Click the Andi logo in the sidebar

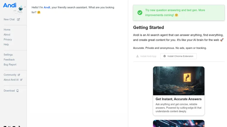[10, 5]
